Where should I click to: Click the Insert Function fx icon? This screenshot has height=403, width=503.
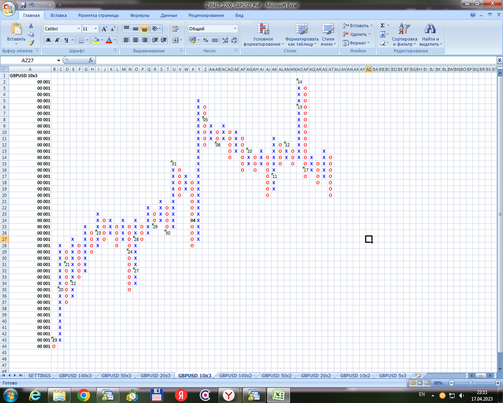(x=91, y=60)
